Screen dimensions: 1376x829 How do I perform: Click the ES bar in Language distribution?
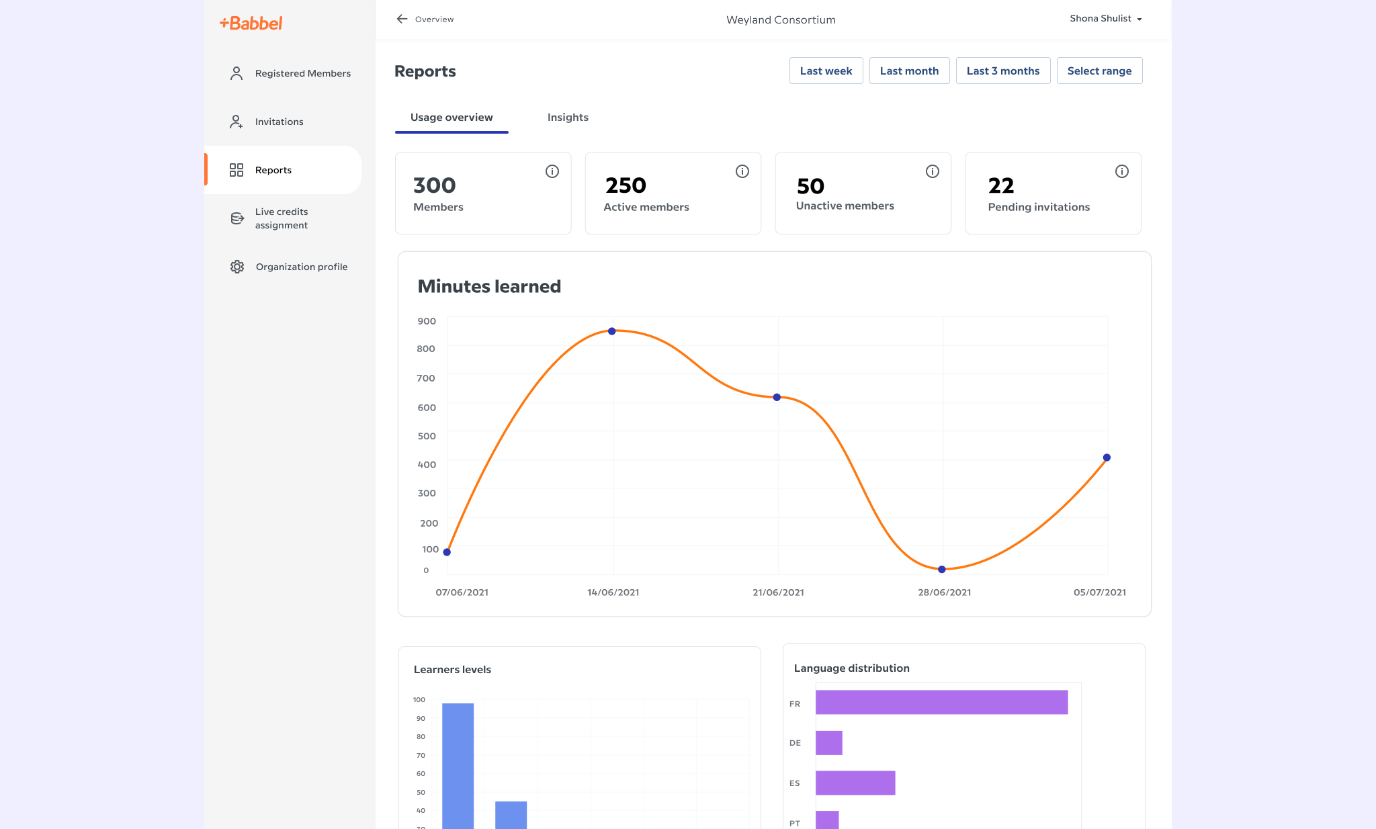click(855, 783)
